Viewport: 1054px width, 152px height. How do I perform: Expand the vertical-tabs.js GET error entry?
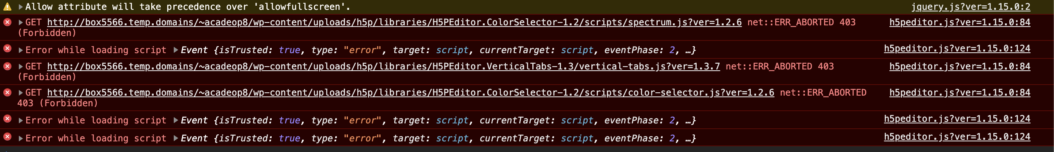click(x=20, y=67)
